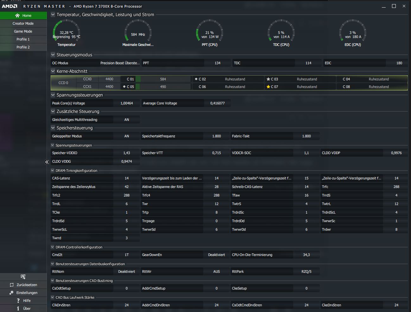Open Hilfe
Screen dimensions: 411x312
[23, 301]
